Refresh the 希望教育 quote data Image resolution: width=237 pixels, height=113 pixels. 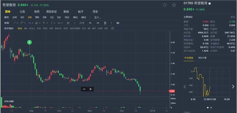point(165,5)
